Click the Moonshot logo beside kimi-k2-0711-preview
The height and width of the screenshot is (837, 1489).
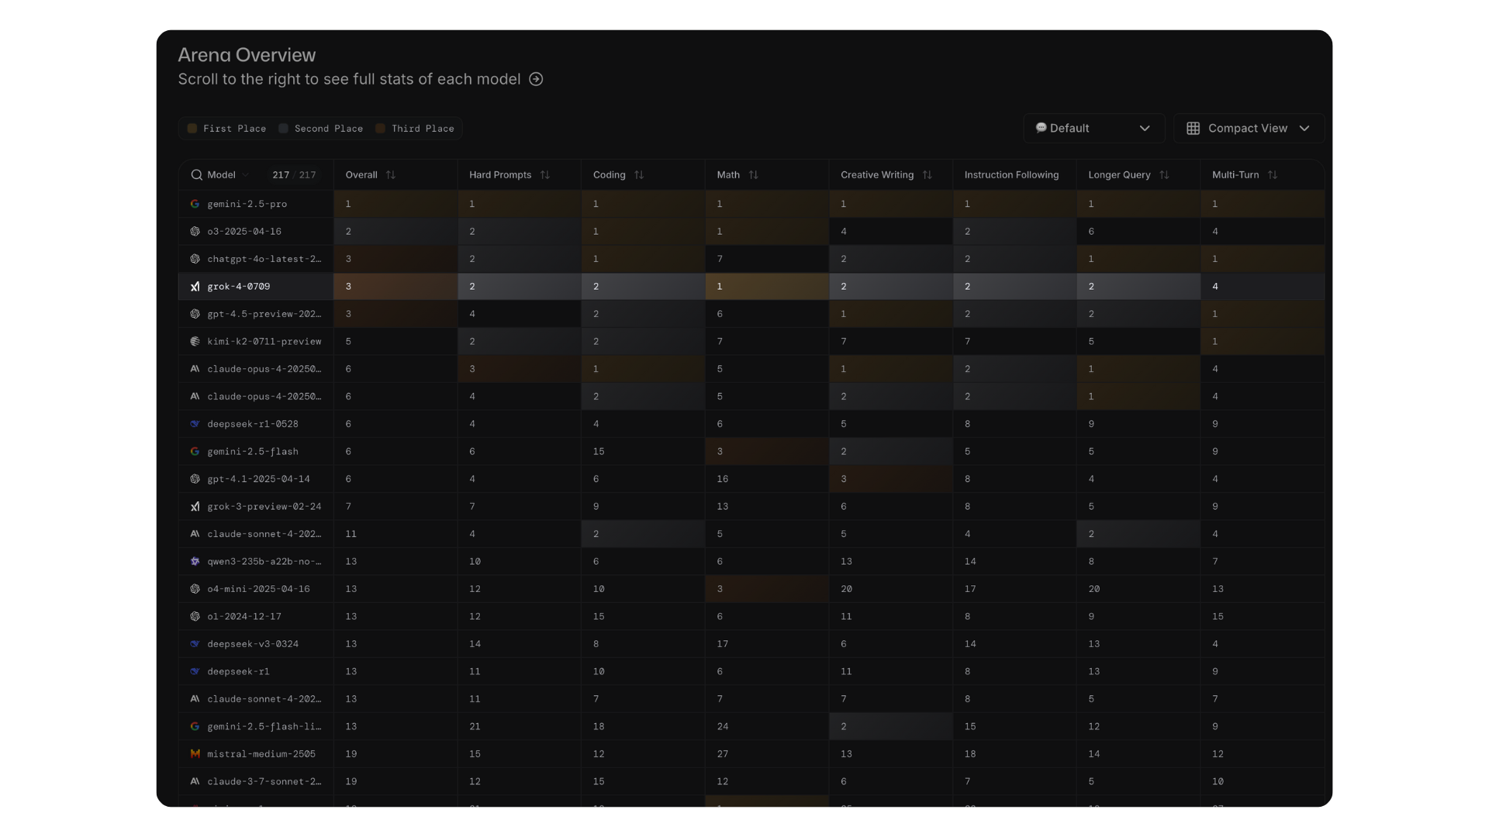tap(195, 342)
